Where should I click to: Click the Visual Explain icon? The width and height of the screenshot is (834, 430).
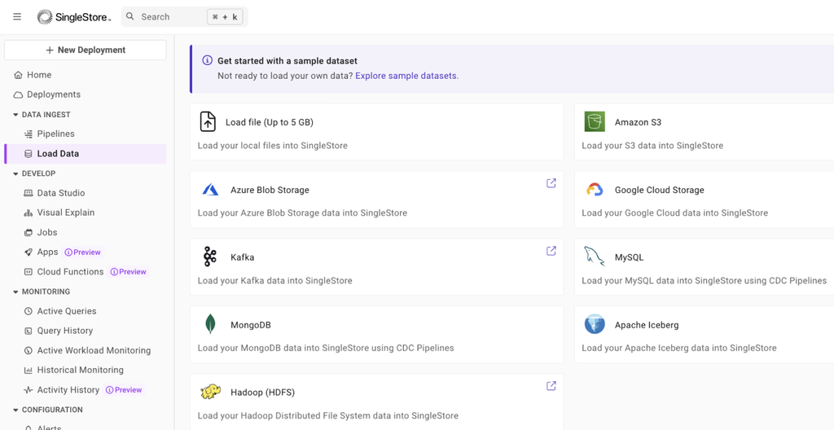click(29, 213)
